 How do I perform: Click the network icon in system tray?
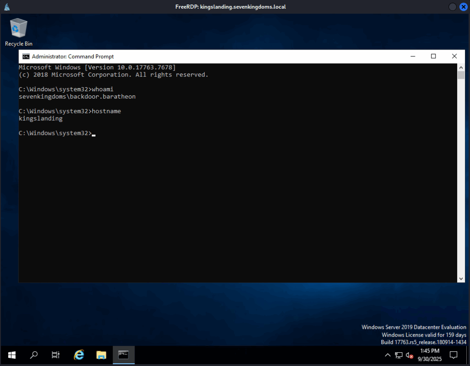point(398,355)
